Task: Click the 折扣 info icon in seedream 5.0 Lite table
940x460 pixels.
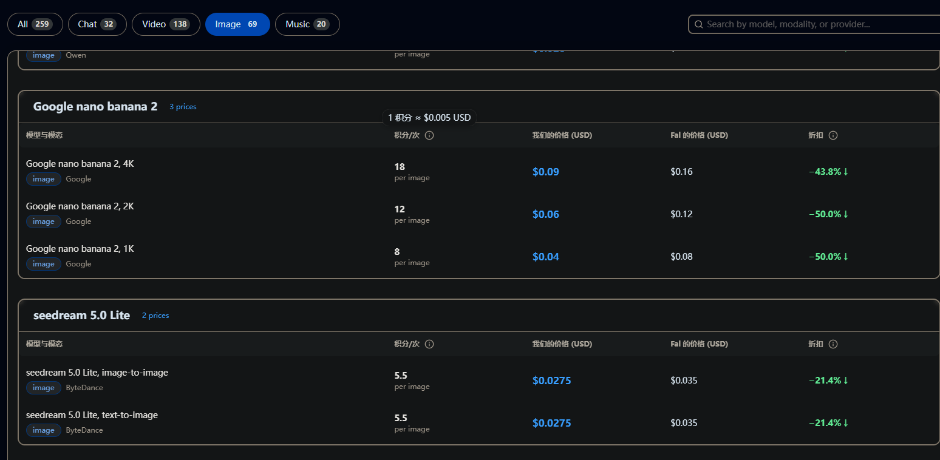Action: click(833, 344)
